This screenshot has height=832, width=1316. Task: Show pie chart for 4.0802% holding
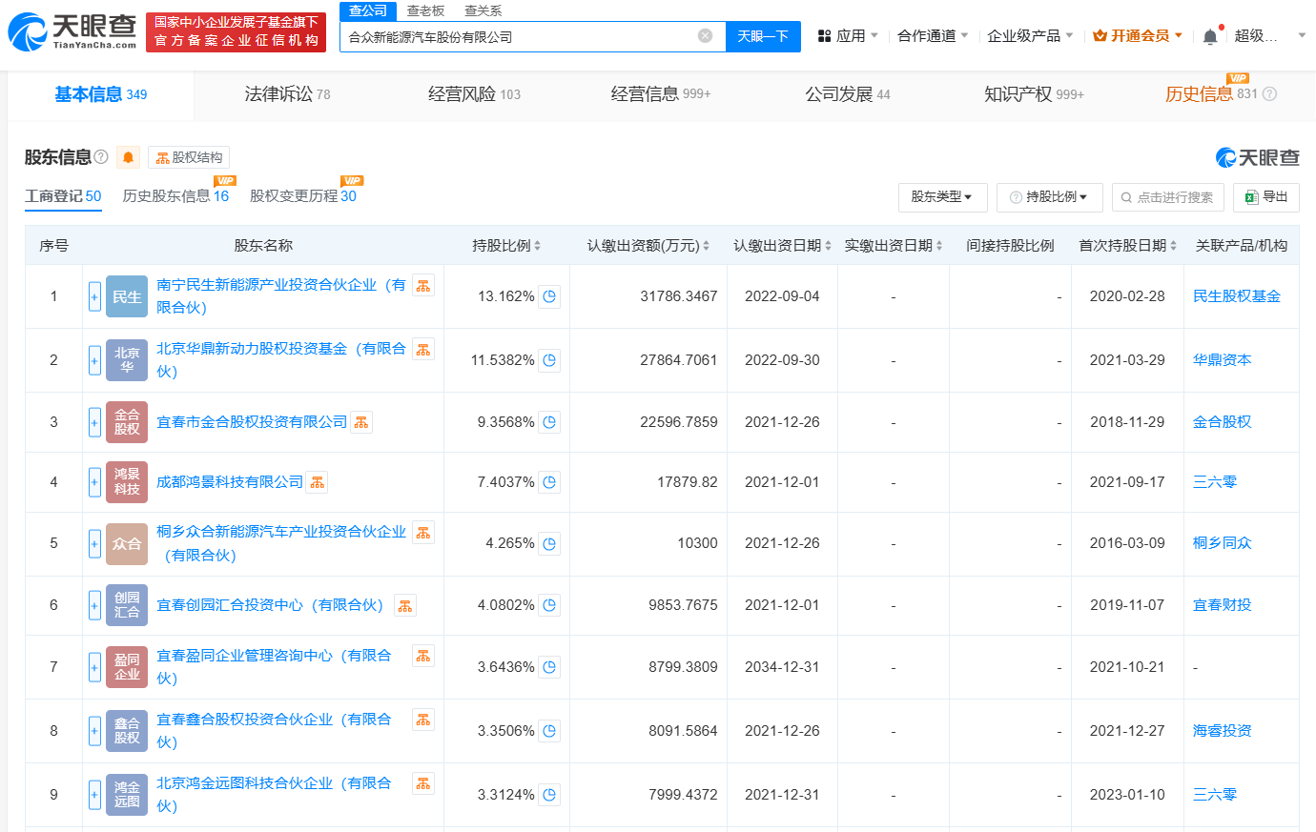(x=549, y=605)
